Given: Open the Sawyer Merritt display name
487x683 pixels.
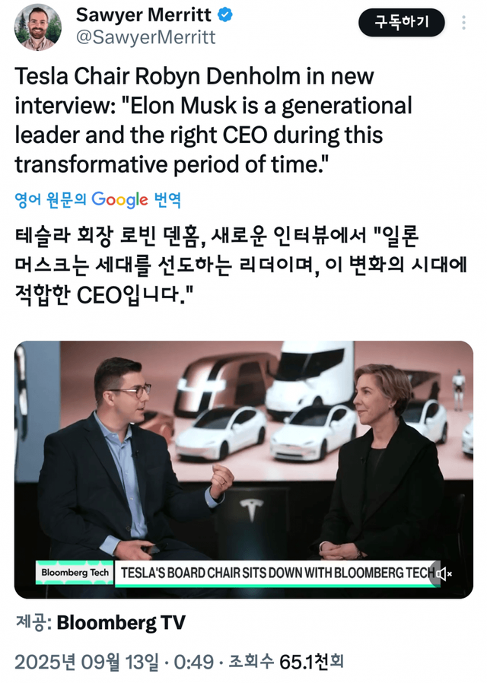Looking at the screenshot, I should 145,14.
